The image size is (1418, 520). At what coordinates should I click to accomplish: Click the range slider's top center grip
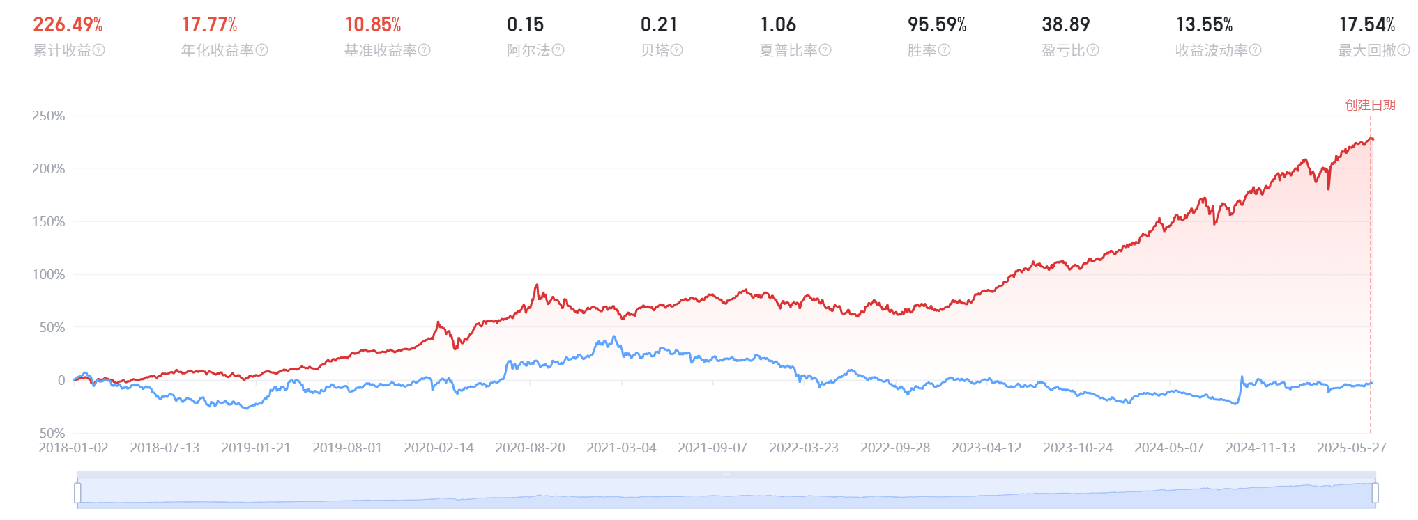click(x=726, y=475)
